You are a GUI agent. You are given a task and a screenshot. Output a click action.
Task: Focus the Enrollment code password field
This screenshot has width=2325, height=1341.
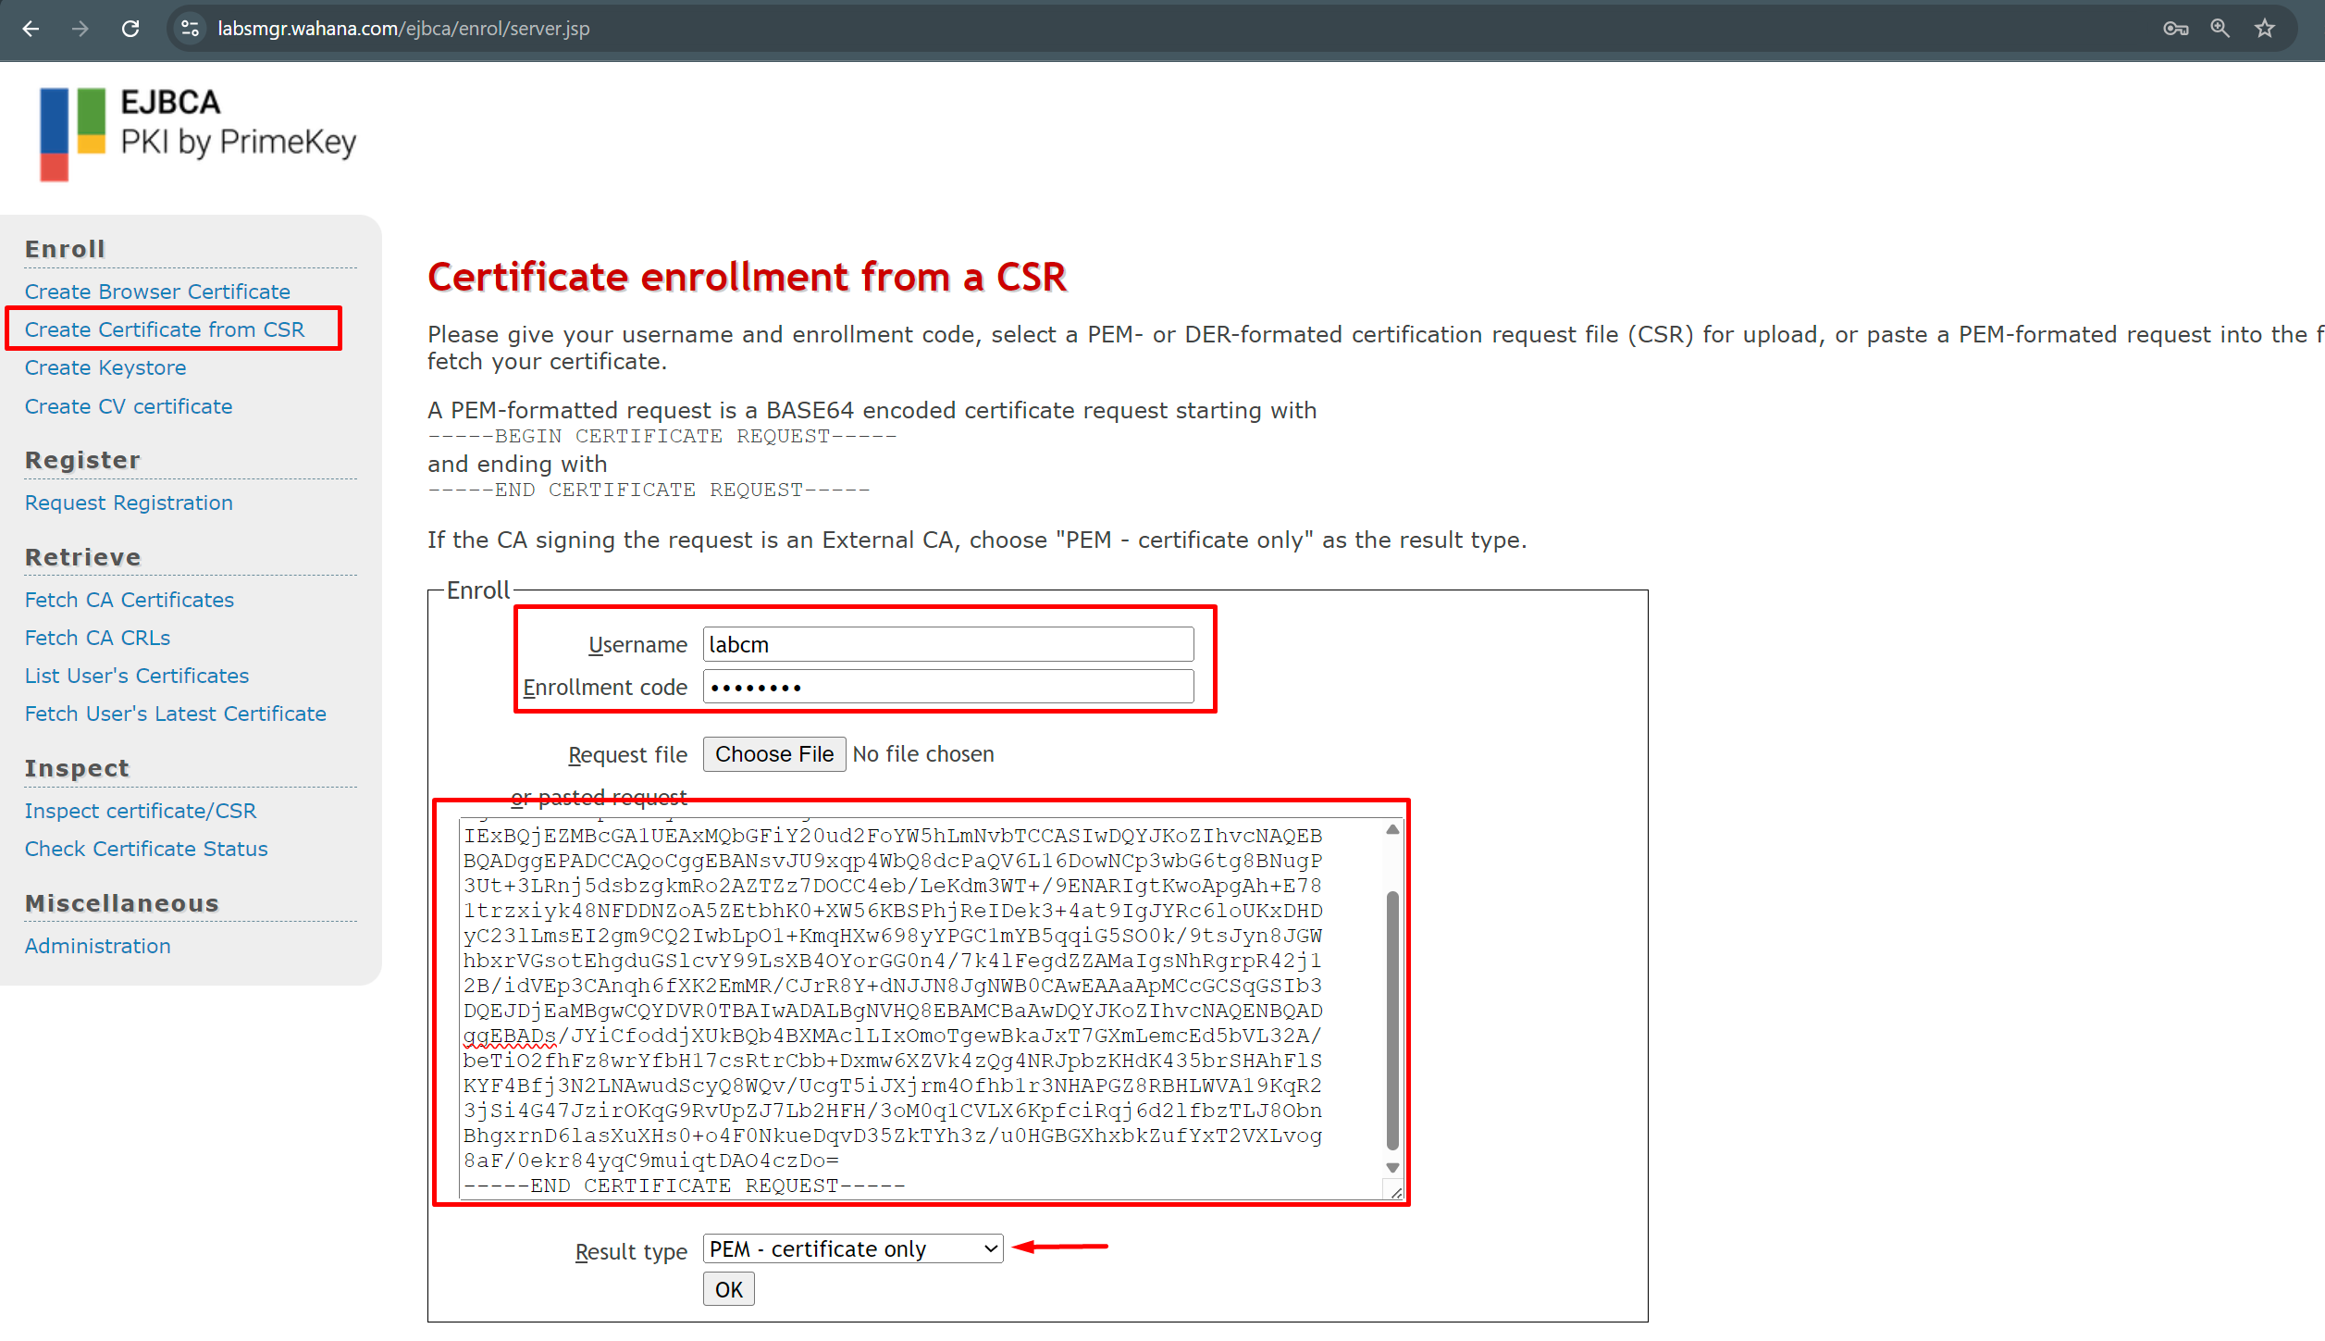click(947, 687)
